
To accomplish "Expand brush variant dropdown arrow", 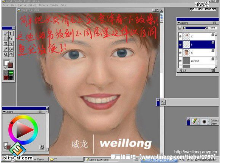I will click(208, 122).
